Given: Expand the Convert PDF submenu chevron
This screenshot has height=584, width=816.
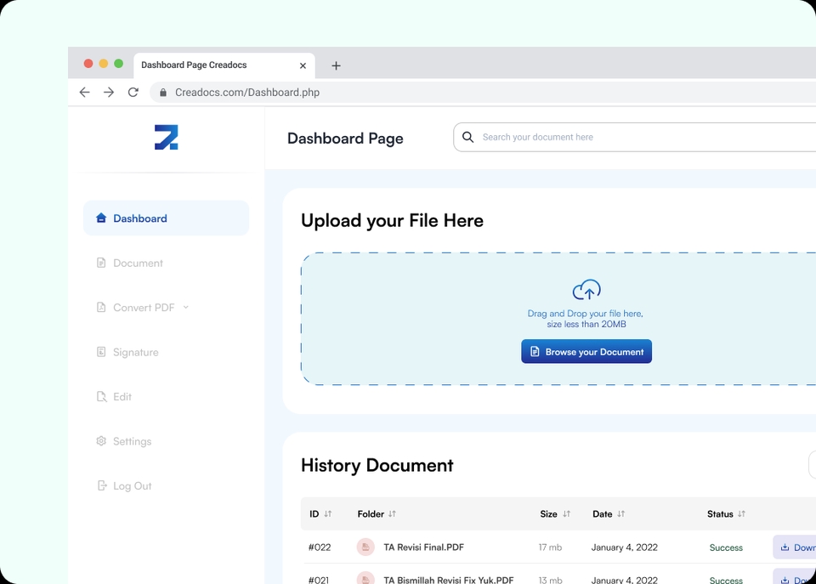Looking at the screenshot, I should (186, 307).
